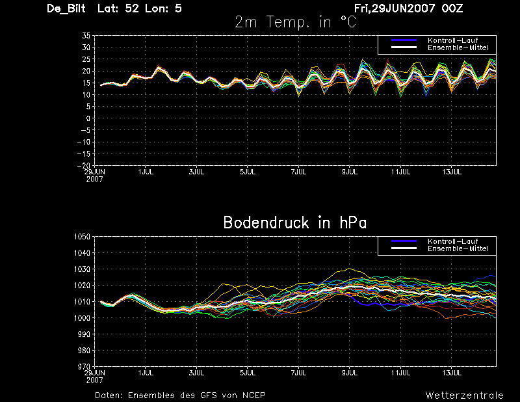Click the 'Lat: 52 Lon: 5' coordinates text
This screenshot has width=520, height=402.
140,8
